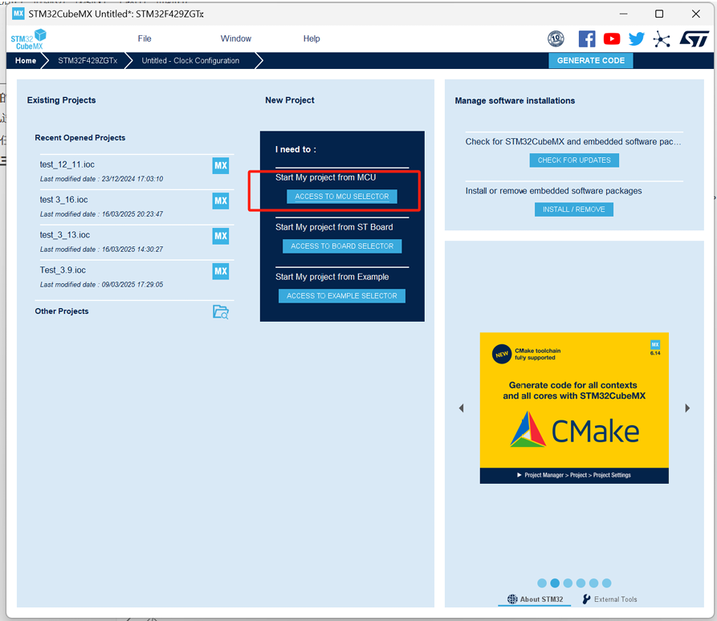Click Check for STM32CubeMX and embedded software text
This screenshot has width=717, height=621.
(573, 142)
